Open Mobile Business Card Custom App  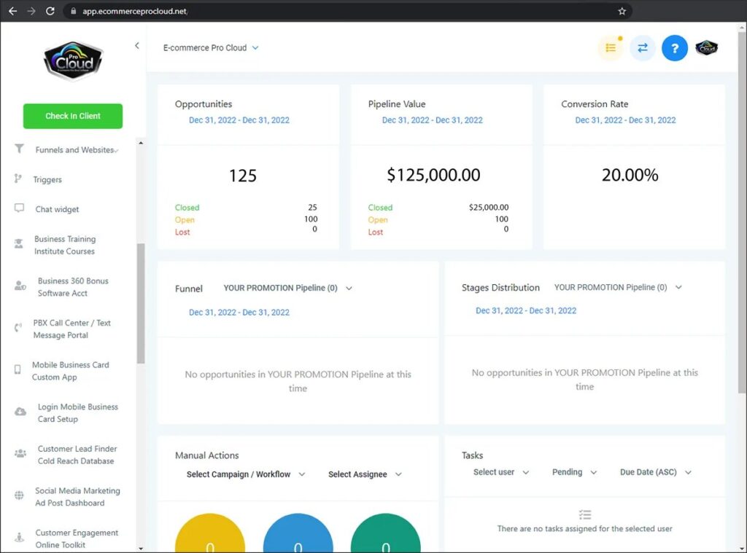[x=71, y=371]
